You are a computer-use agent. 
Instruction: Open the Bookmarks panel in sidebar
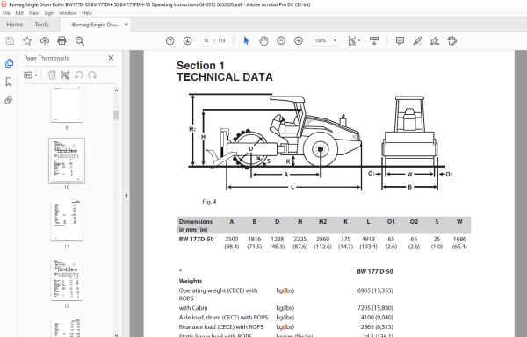pos(9,82)
